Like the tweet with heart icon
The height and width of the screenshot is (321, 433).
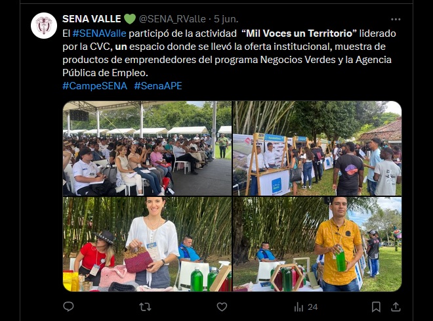(222, 307)
